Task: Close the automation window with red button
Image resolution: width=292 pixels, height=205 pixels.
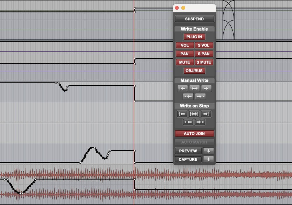Action: click(x=177, y=8)
